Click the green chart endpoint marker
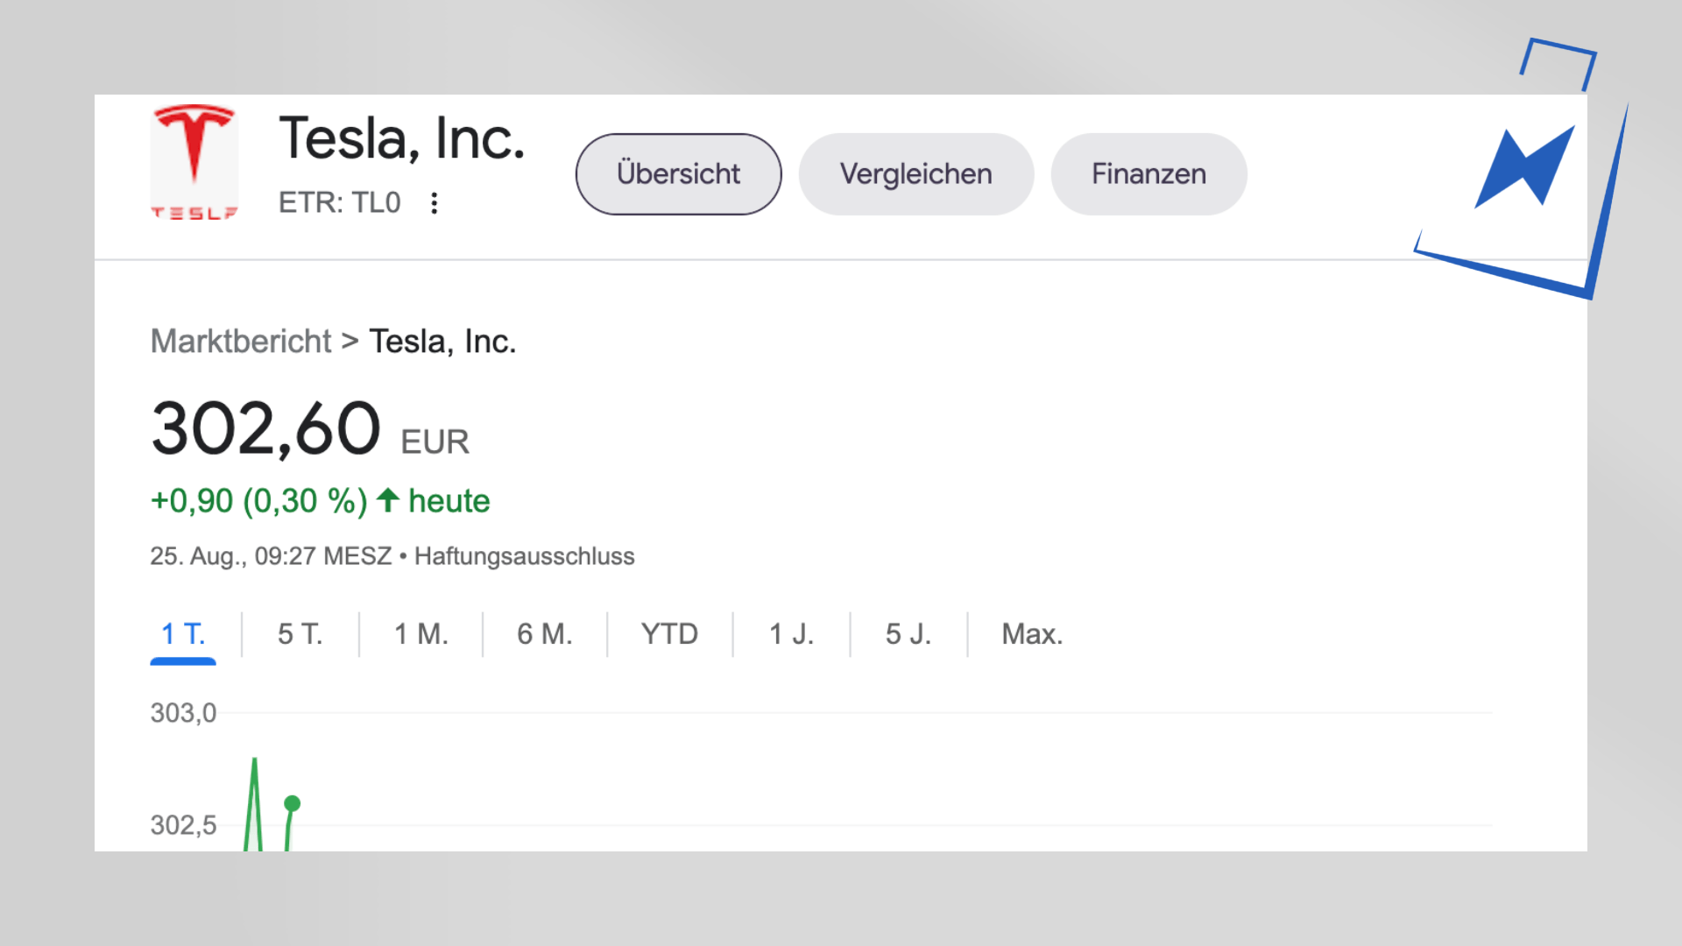1682x946 pixels. coord(293,803)
